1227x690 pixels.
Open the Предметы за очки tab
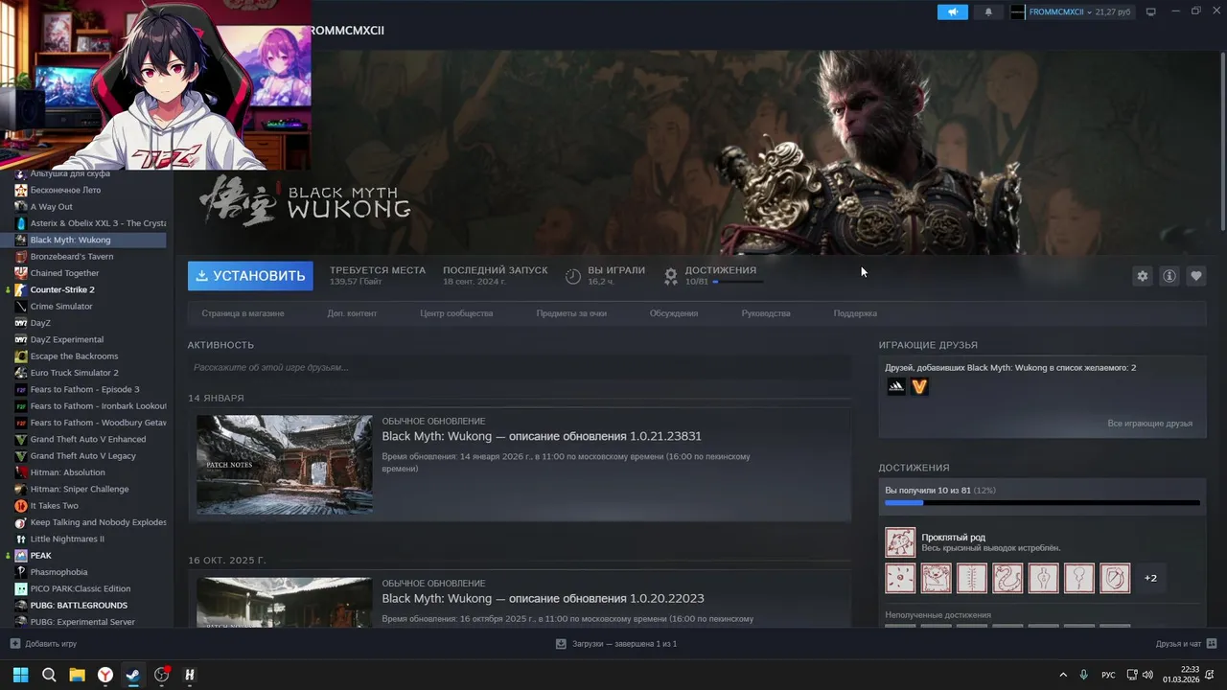coord(571,313)
